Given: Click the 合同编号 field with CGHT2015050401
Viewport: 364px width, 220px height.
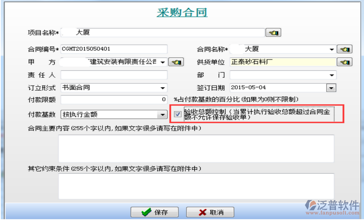Looking at the screenshot, I should click(114, 49).
